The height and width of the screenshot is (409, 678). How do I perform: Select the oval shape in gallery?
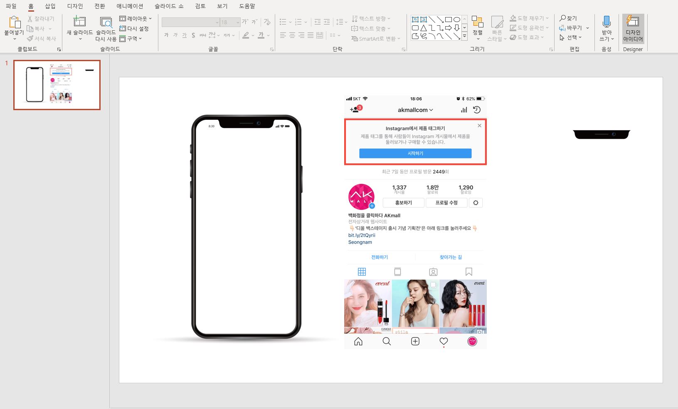click(x=456, y=20)
